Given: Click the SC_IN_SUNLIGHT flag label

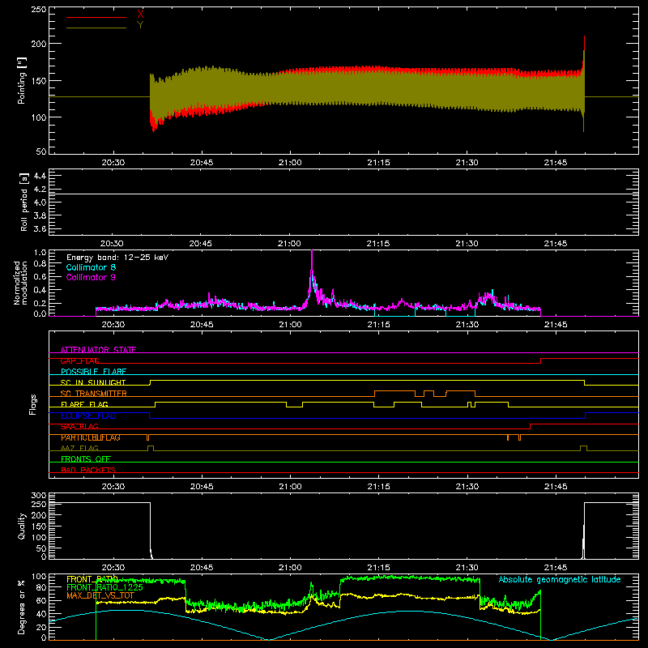Looking at the screenshot, I should point(93,382).
